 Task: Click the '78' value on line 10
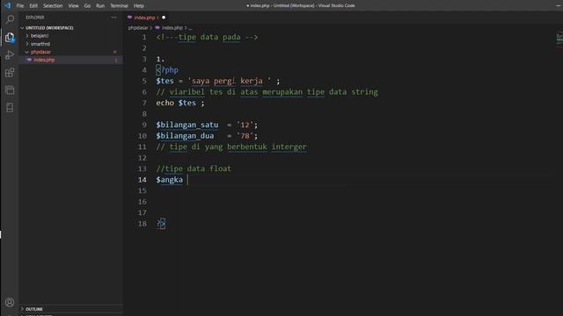[245, 136]
